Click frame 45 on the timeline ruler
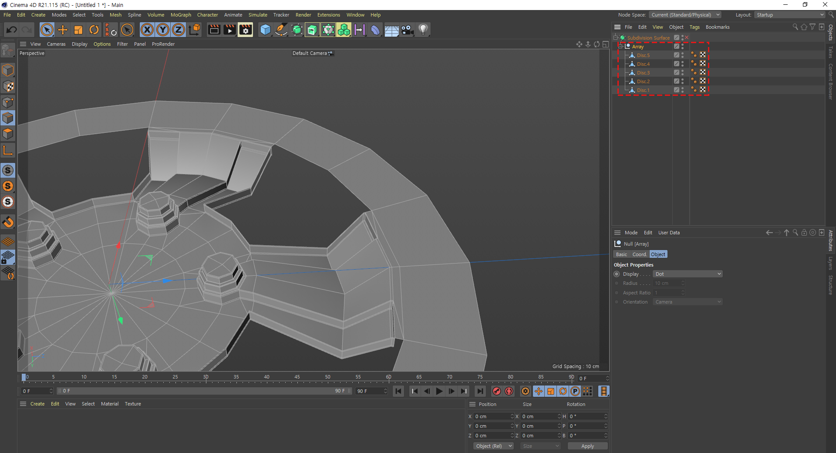The height and width of the screenshot is (453, 836). [x=297, y=377]
